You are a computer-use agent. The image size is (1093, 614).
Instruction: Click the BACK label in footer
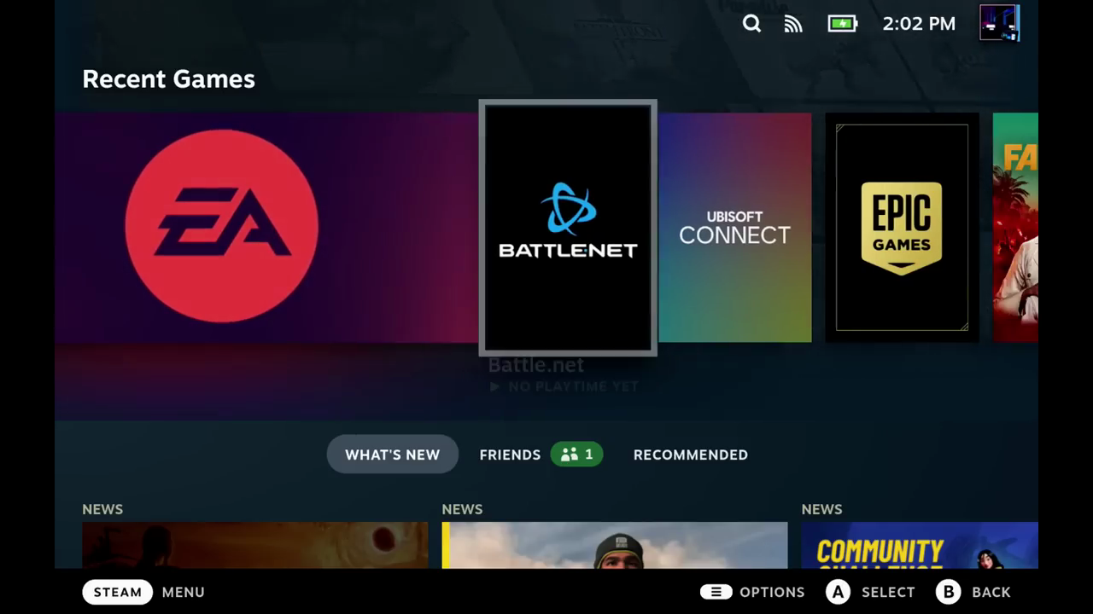(991, 592)
